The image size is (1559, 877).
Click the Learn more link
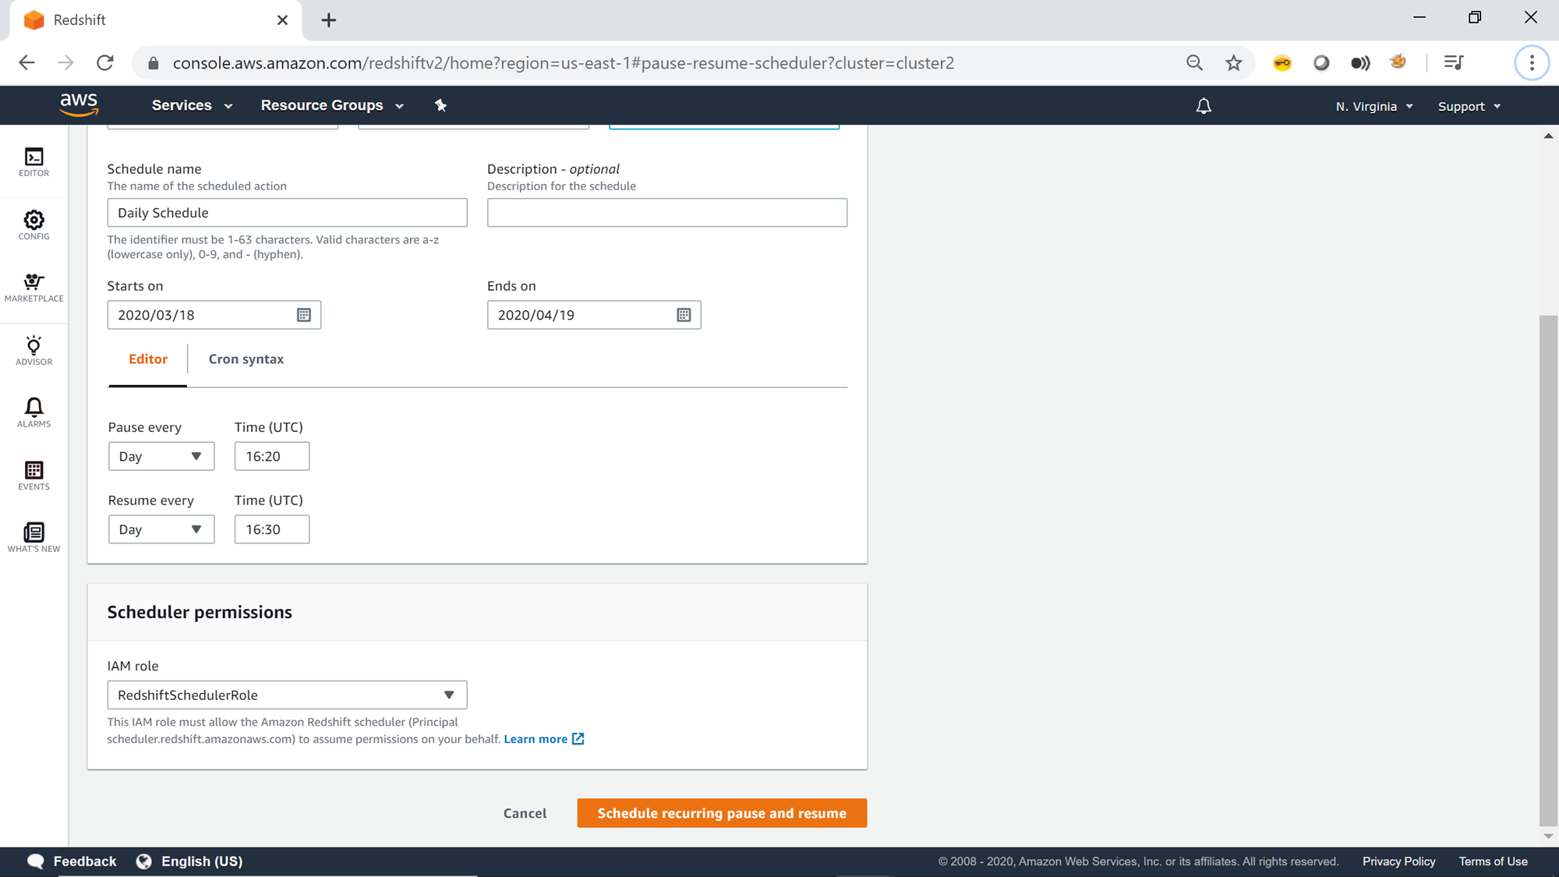(536, 739)
